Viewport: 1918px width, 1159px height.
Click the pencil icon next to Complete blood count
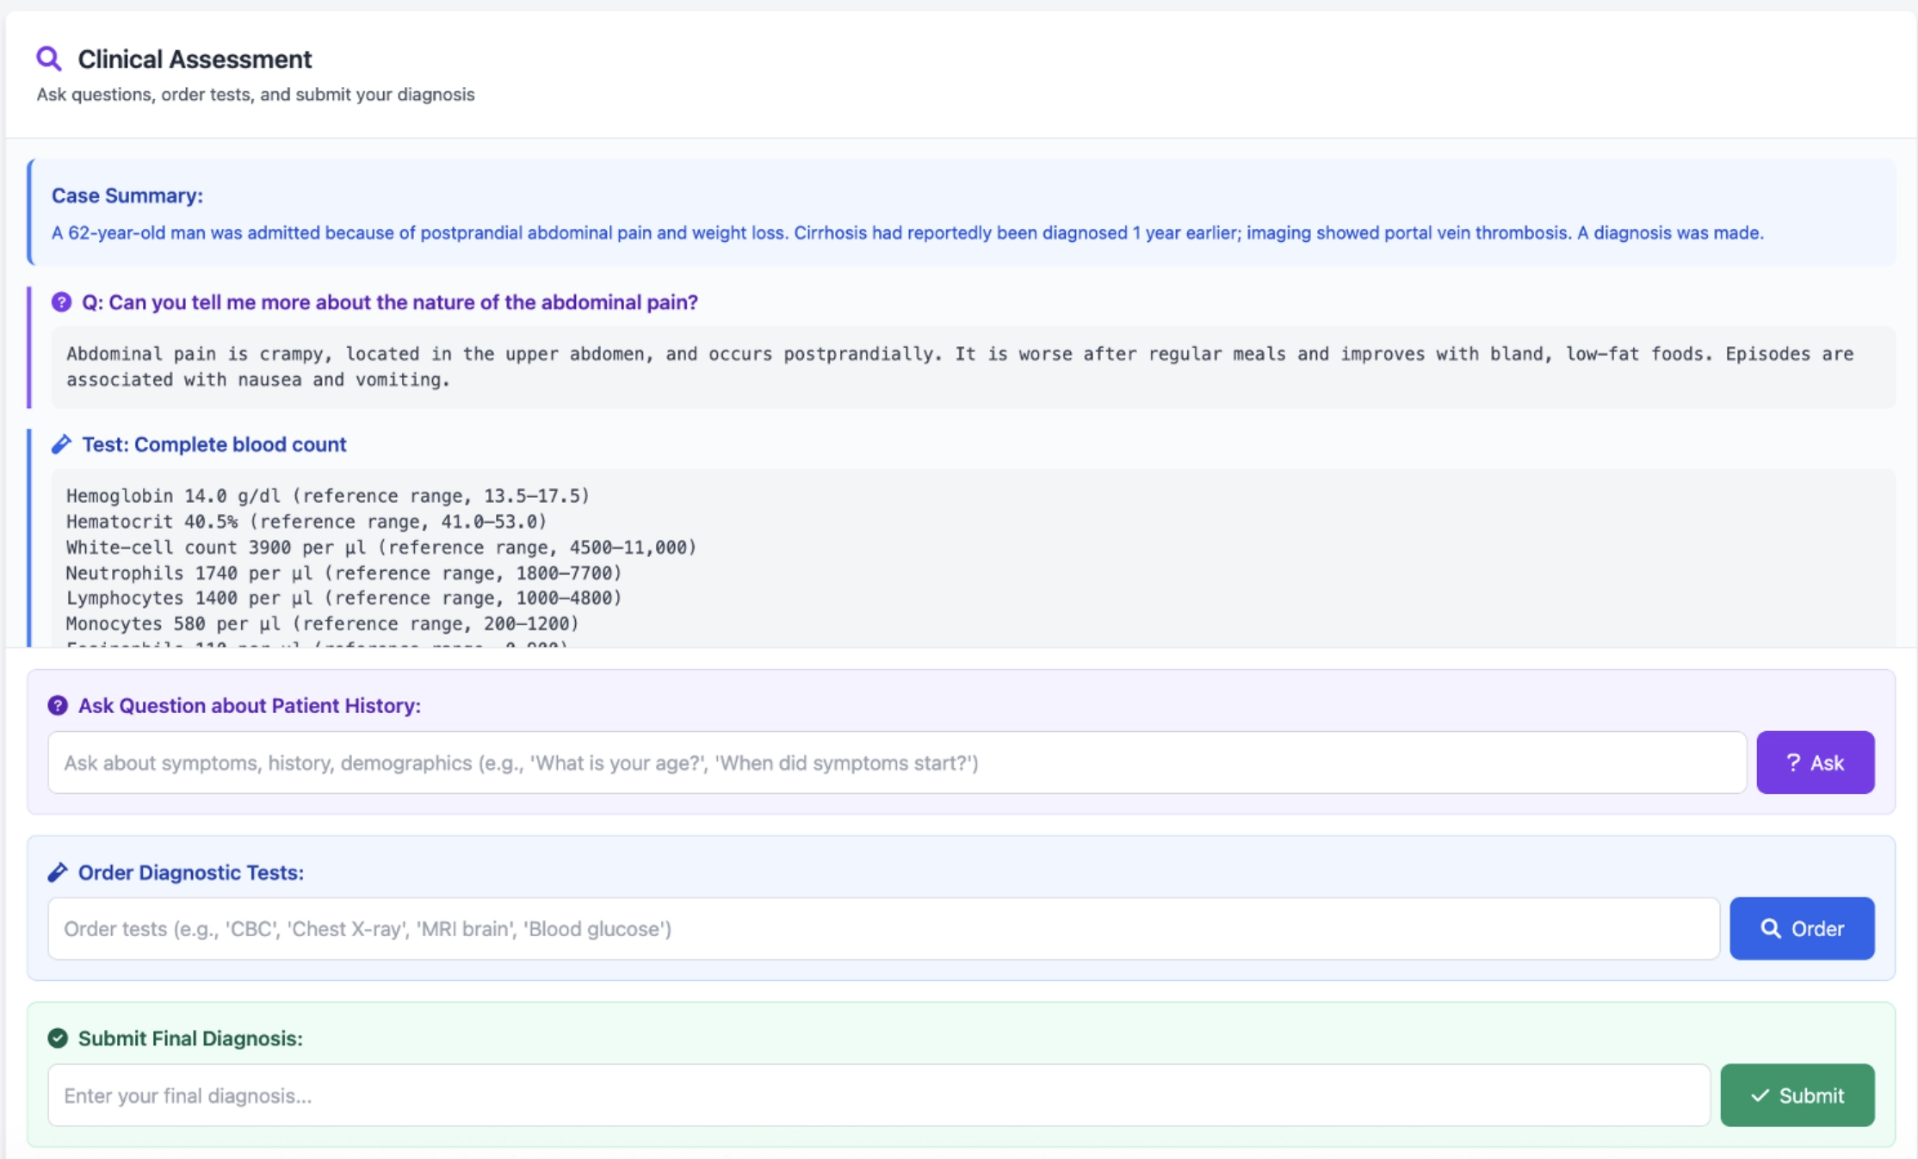pos(61,444)
